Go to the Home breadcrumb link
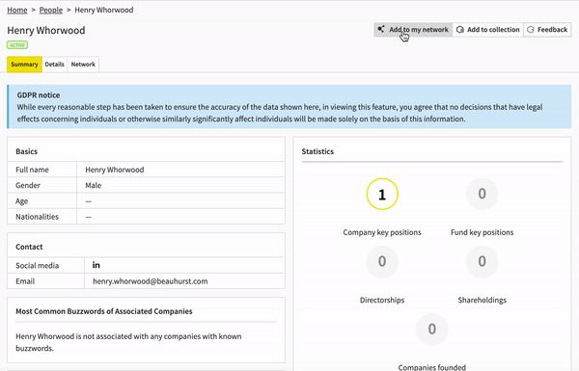 click(x=17, y=10)
